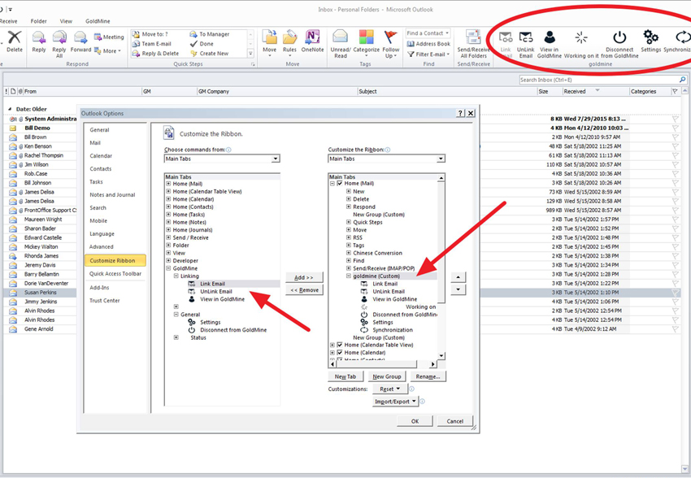The width and height of the screenshot is (691, 478).
Task: Open the Rules button in the ribbon
Action: pyautogui.click(x=289, y=43)
